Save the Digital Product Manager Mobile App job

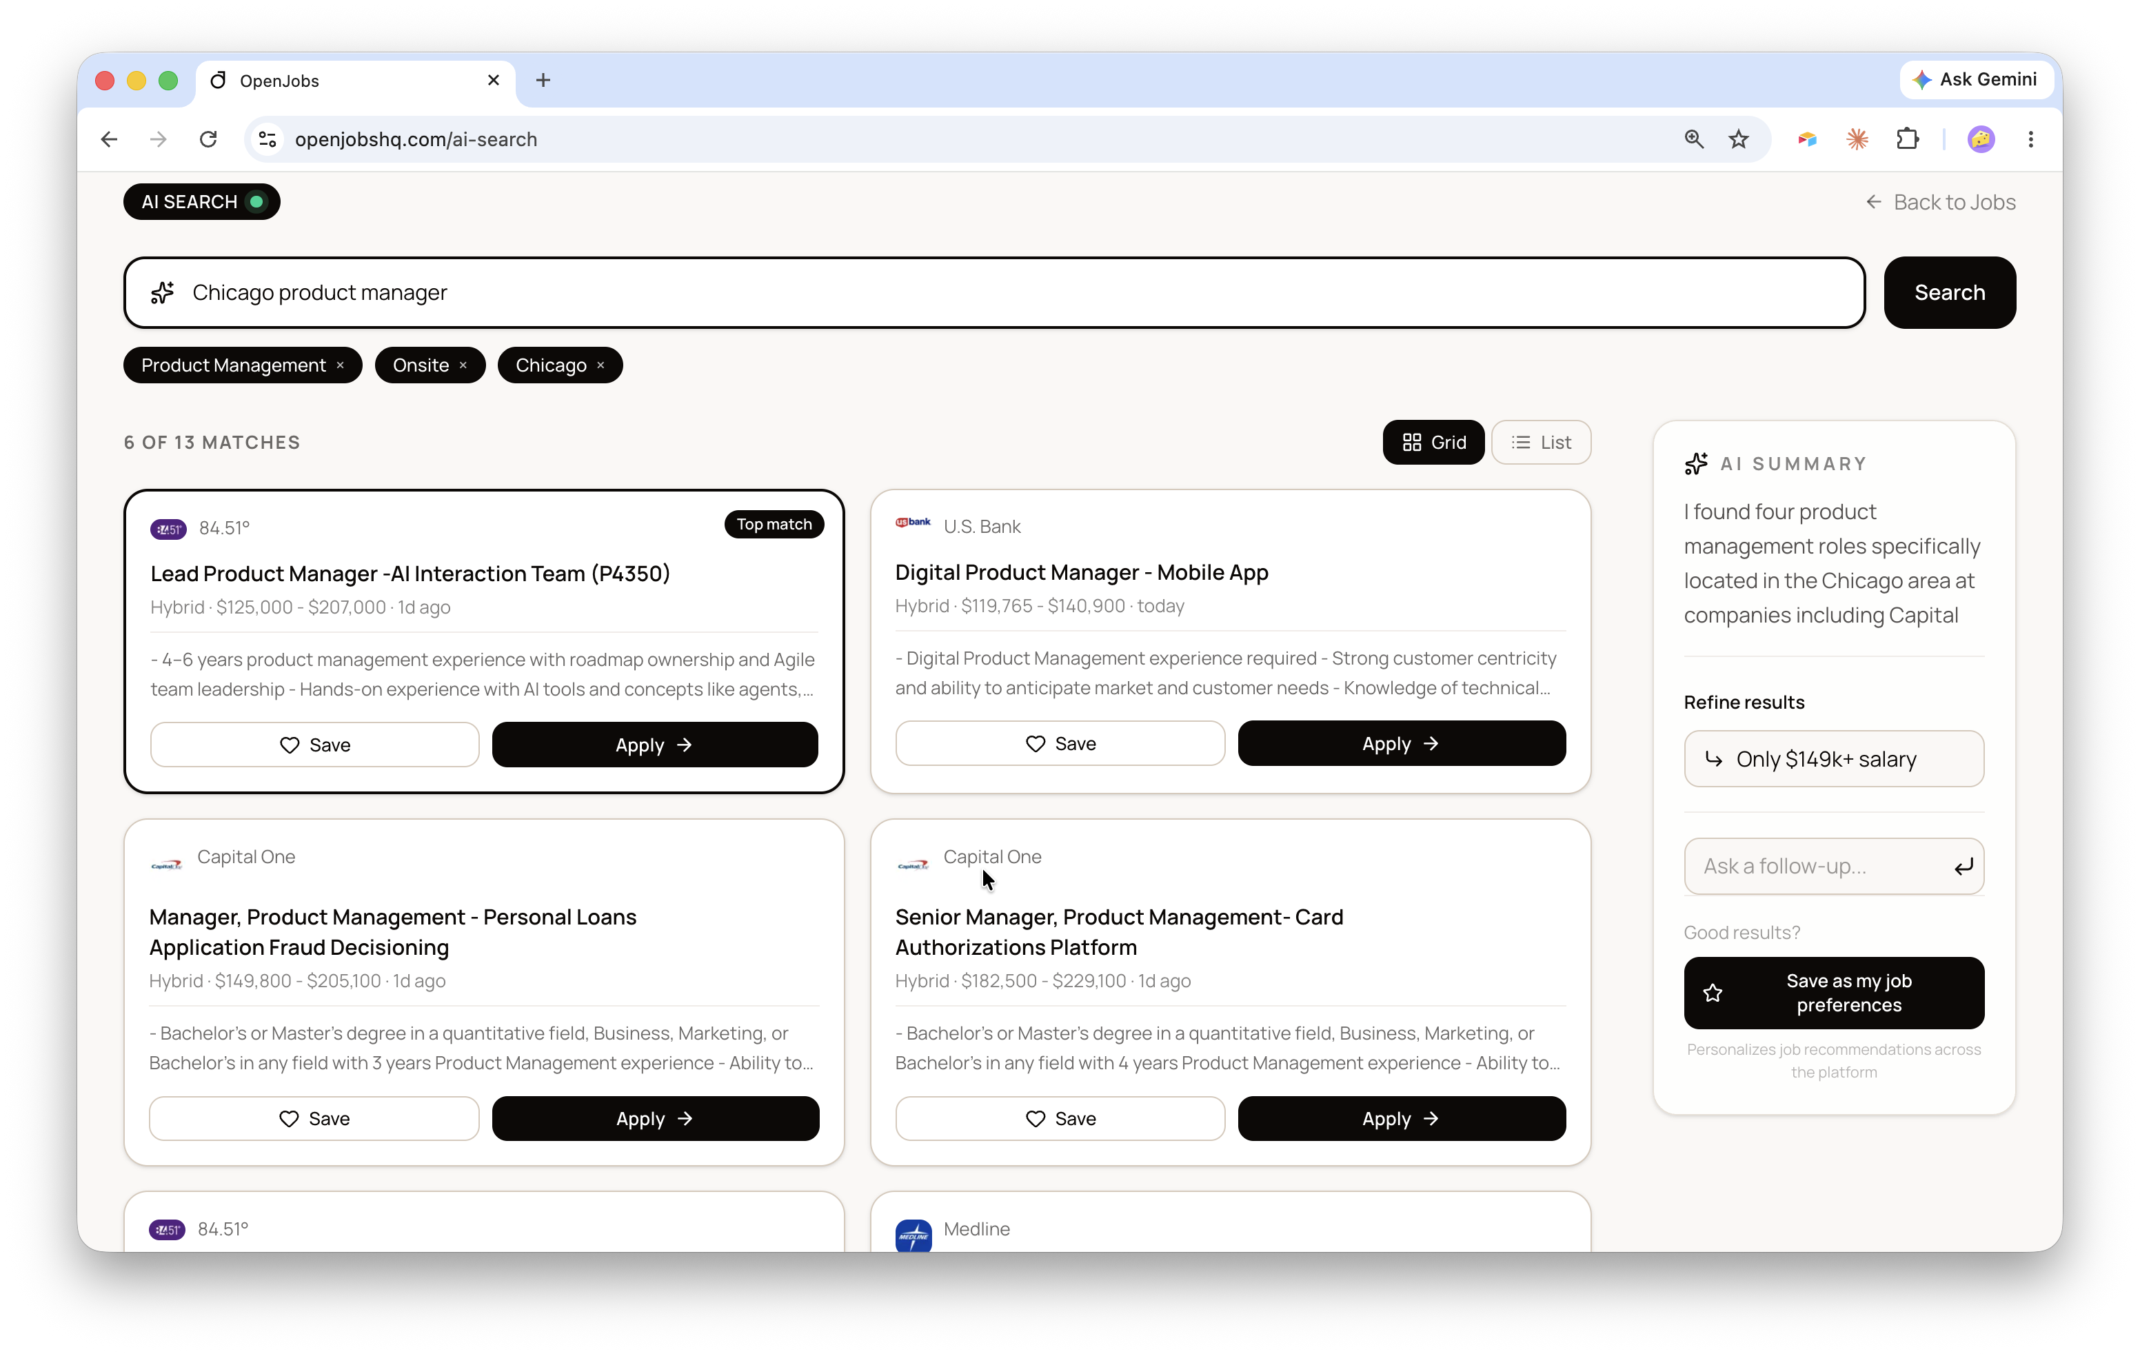click(1060, 742)
